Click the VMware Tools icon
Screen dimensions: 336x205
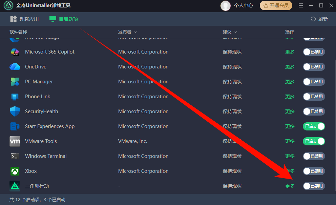(x=15, y=141)
